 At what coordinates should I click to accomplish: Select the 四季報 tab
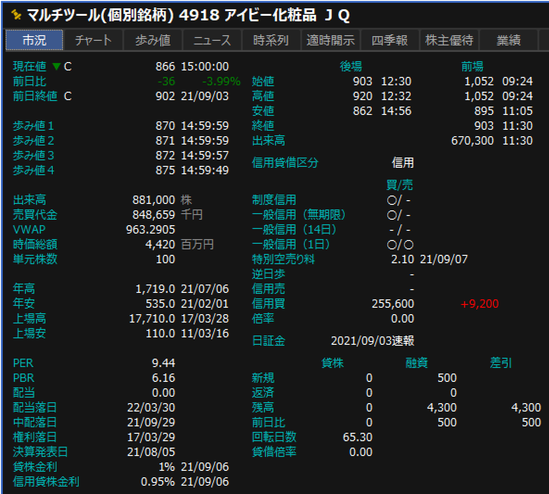[389, 40]
